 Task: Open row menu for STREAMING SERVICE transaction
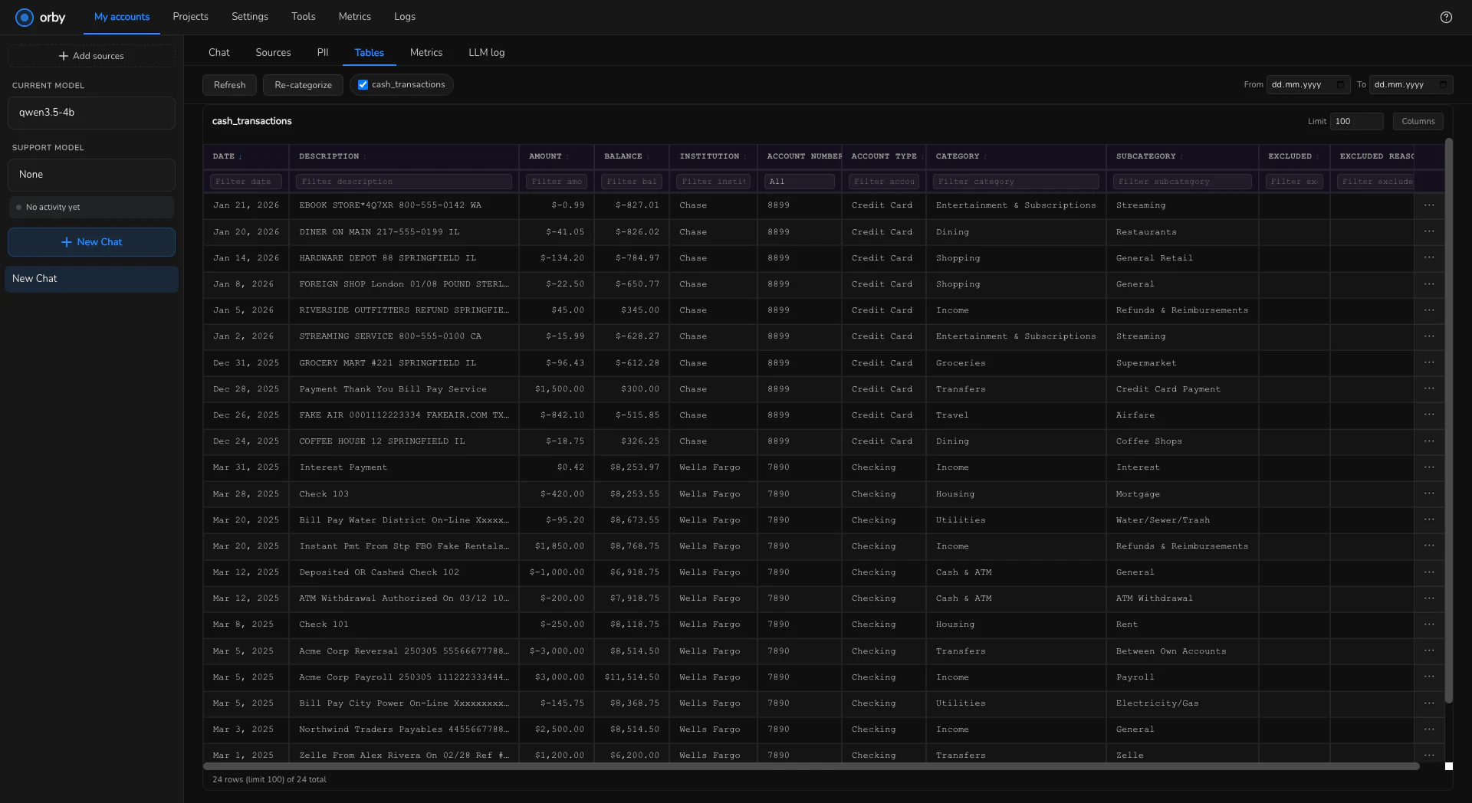tap(1429, 336)
